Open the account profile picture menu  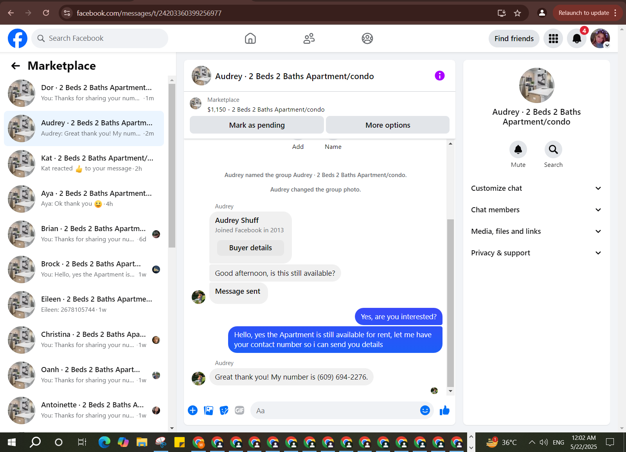pyautogui.click(x=600, y=38)
